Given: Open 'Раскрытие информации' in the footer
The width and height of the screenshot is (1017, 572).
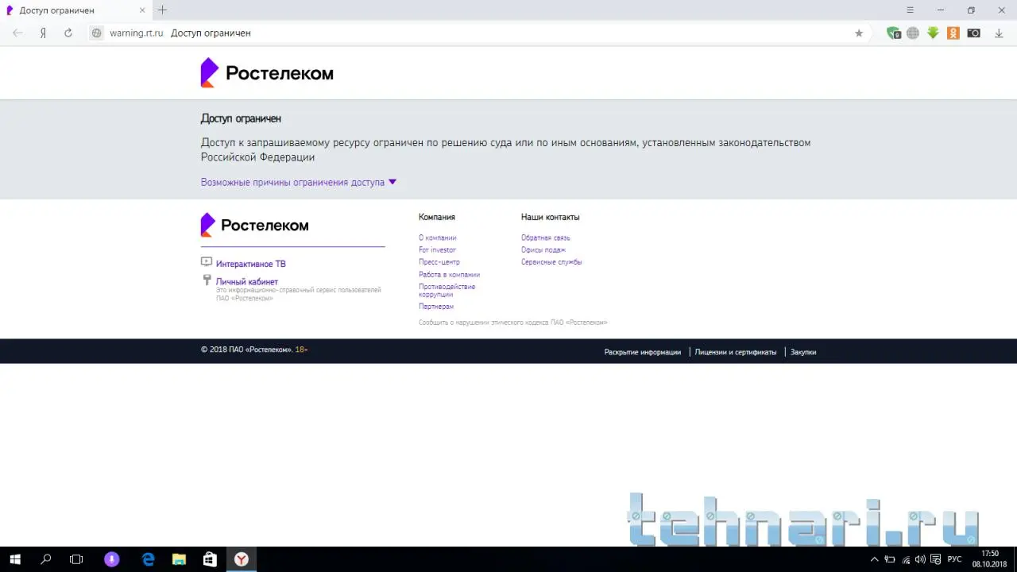Looking at the screenshot, I should [x=643, y=352].
